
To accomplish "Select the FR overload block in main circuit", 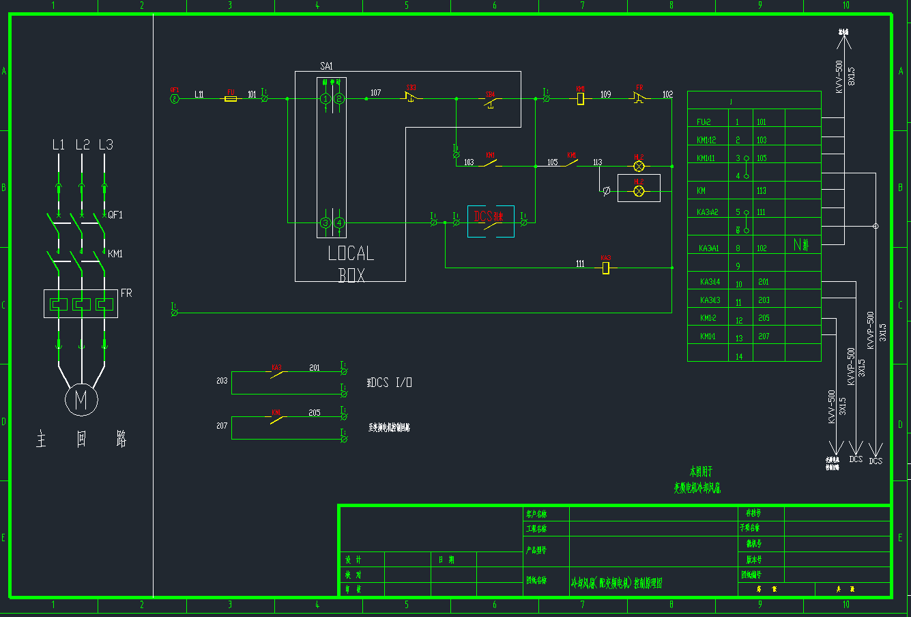I will [x=81, y=304].
